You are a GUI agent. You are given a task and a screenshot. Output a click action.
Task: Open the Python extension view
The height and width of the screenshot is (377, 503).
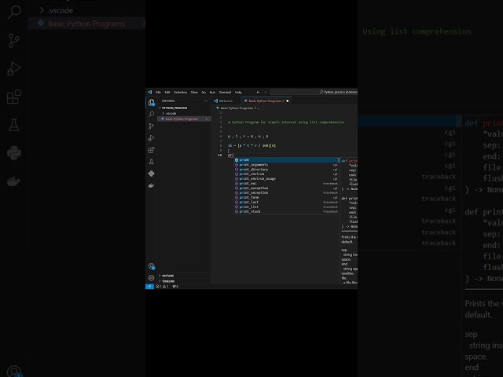click(151, 174)
